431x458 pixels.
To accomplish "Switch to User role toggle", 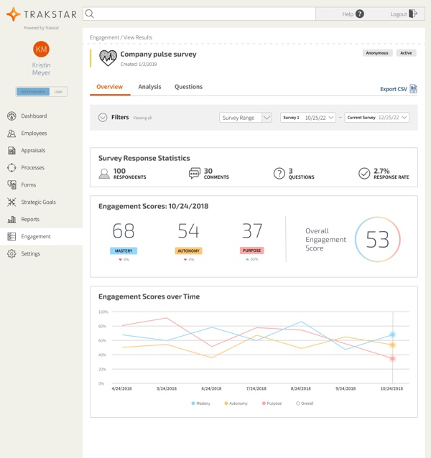I will point(58,92).
